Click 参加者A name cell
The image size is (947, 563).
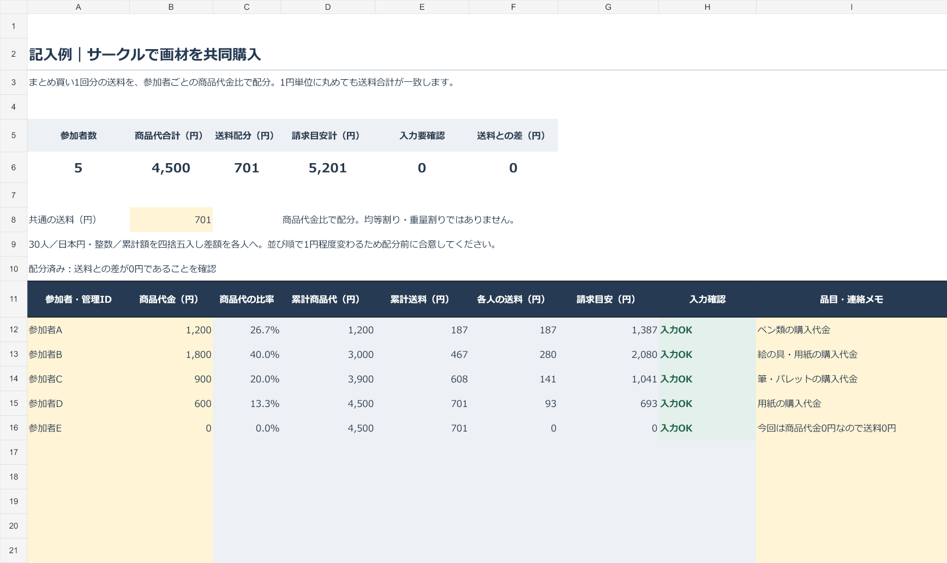tap(79, 330)
